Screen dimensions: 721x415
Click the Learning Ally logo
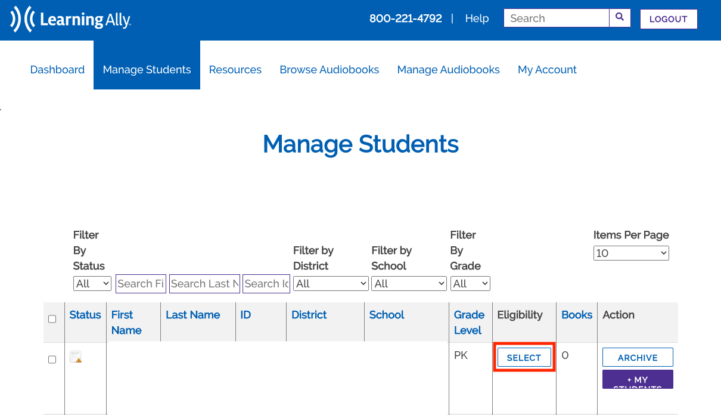(70, 20)
